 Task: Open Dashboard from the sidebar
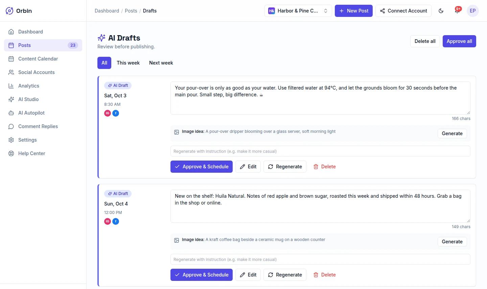43,32
